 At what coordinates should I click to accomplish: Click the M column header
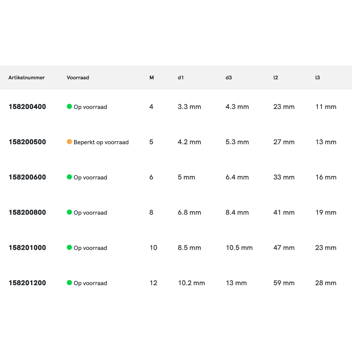pyautogui.click(x=152, y=77)
